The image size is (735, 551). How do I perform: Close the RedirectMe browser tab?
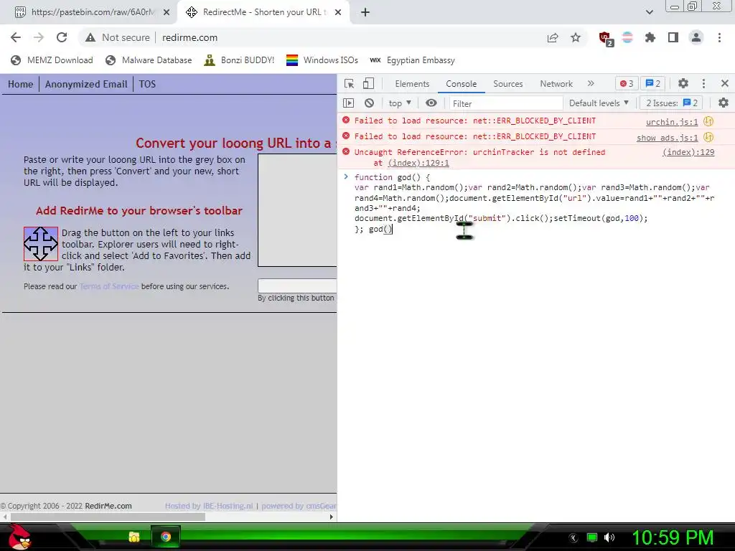pos(338,12)
